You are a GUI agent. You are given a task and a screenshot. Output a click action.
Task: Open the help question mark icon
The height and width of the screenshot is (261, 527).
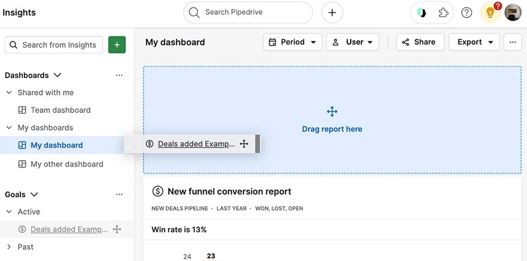pos(467,12)
